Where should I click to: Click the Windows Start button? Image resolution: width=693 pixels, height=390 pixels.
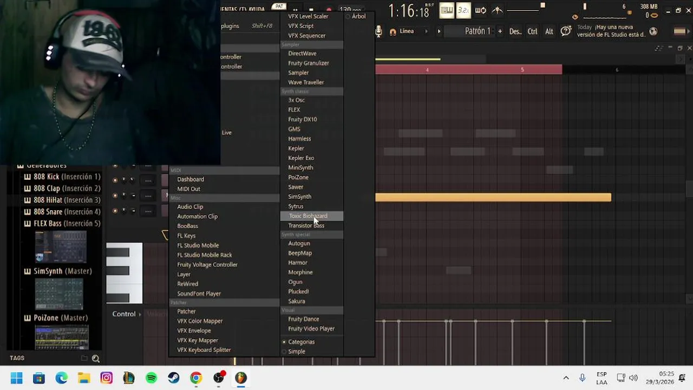(16, 378)
